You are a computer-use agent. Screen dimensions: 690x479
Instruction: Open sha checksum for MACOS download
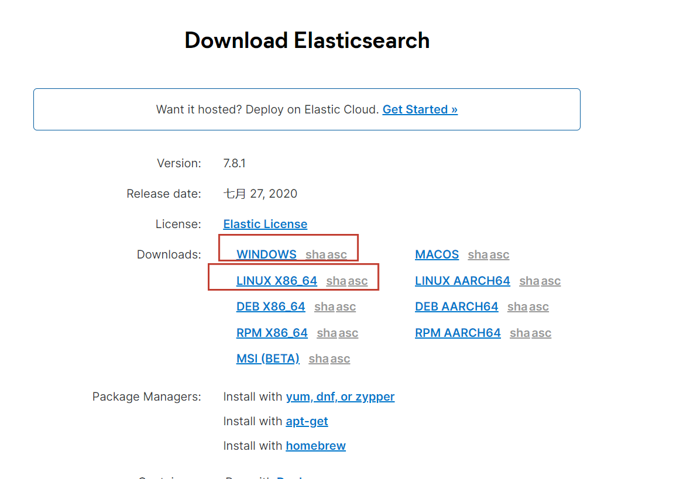(x=478, y=254)
